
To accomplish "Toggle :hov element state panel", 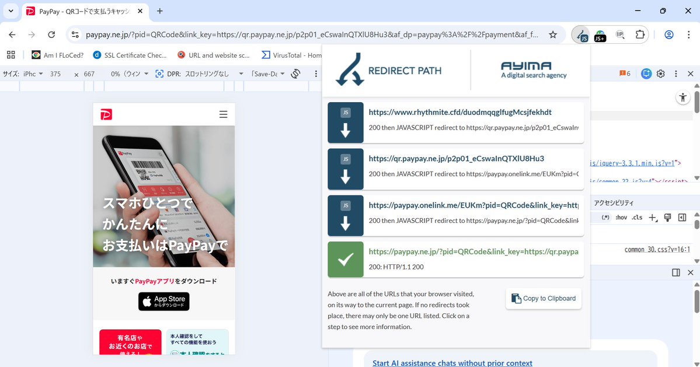I will [x=621, y=218].
